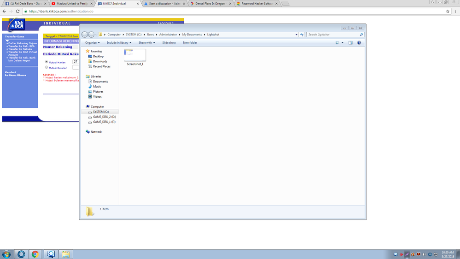Bookmark this page with the star

[x=448, y=11]
